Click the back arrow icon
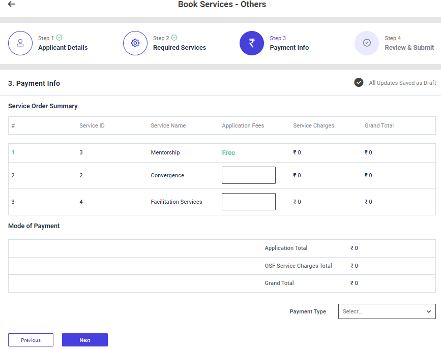441x349 pixels. [x=11, y=5]
